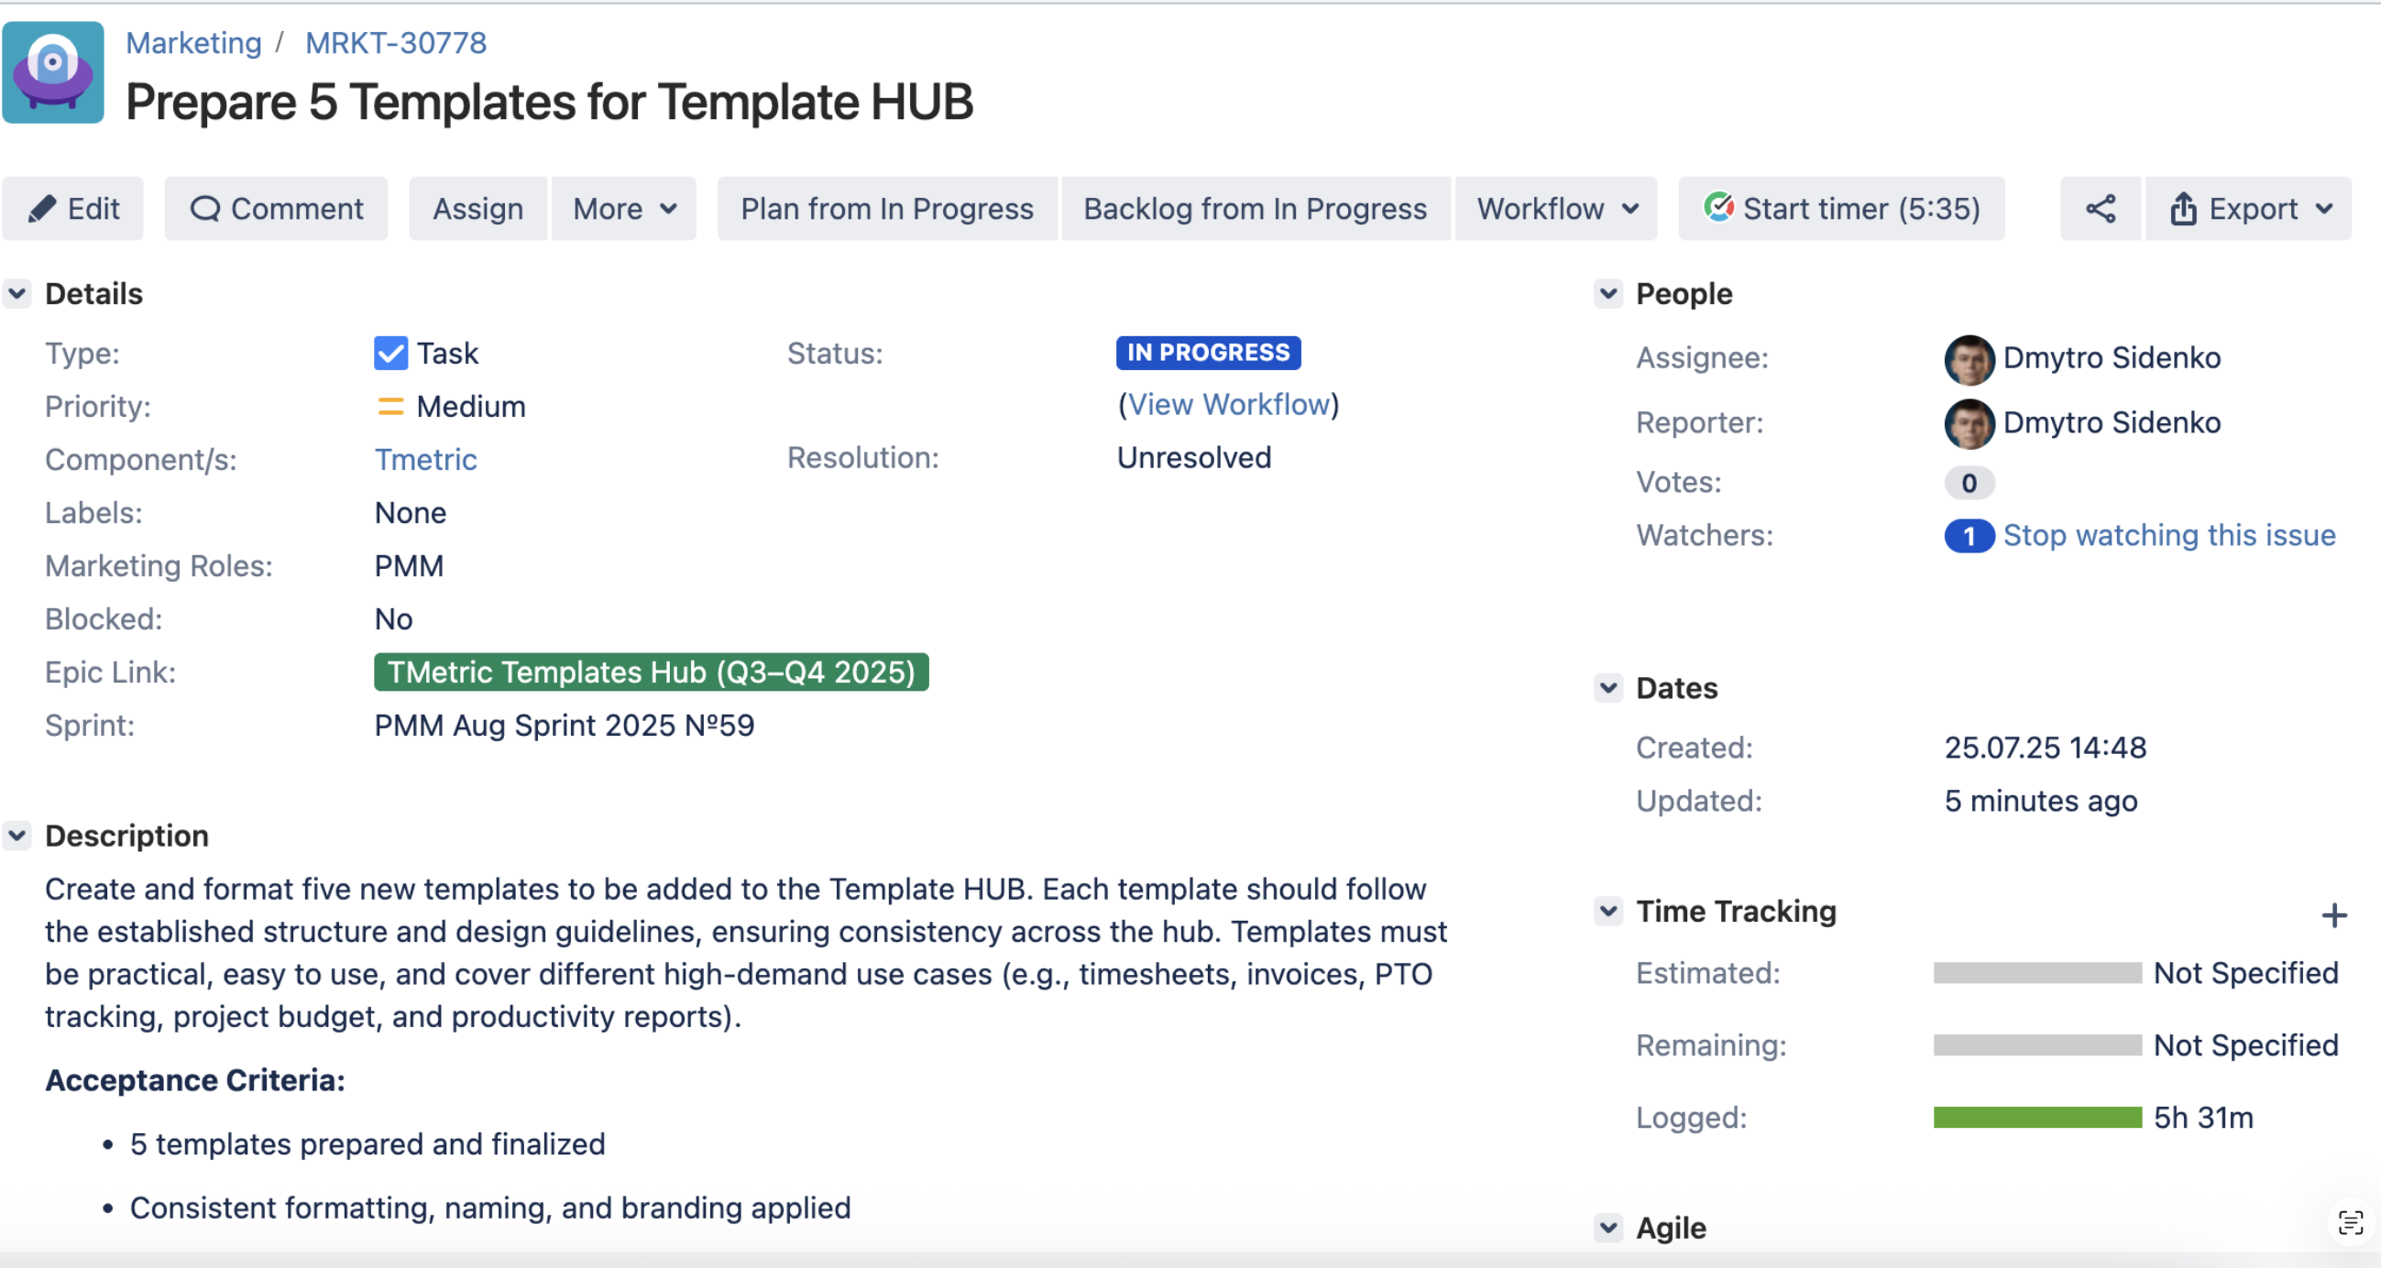
Task: Stop watching this issue
Action: click(2168, 536)
